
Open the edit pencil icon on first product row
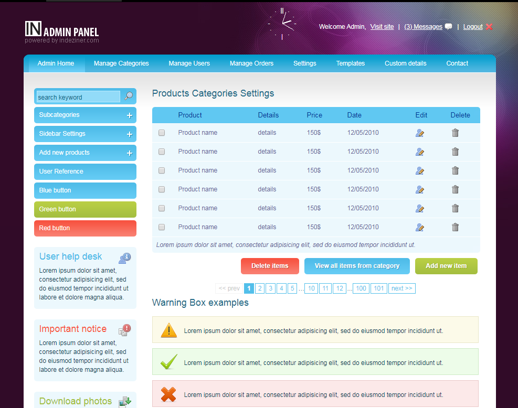pos(419,133)
